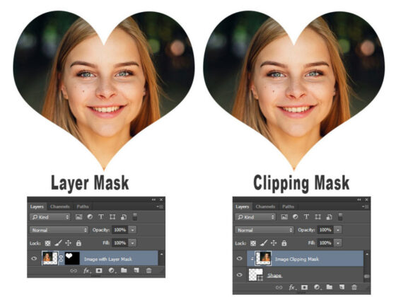Click pixel layer filter icon in Layer Mask panel
Image resolution: width=396 pixels, height=297 pixels.
click(x=78, y=217)
